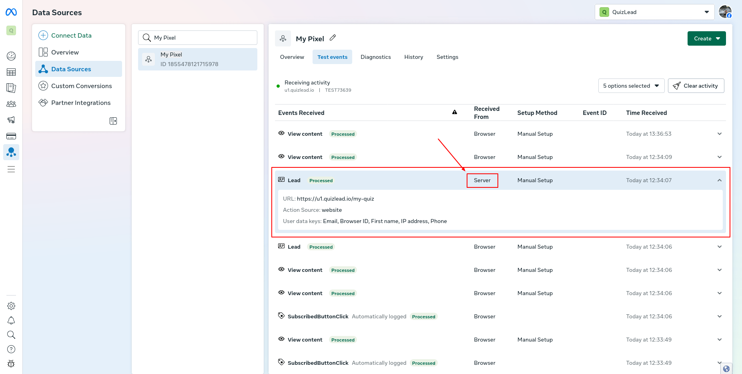Click the pixel icon beside My Pixel title
The width and height of the screenshot is (742, 374).
click(283, 38)
